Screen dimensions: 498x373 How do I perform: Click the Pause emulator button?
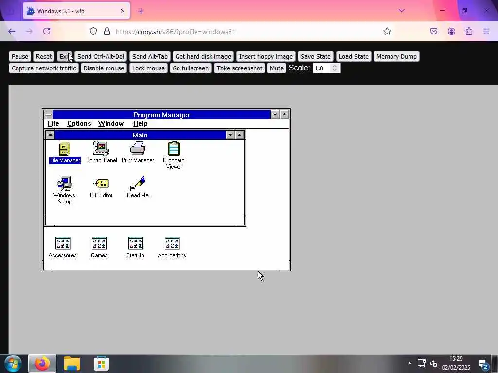[20, 56]
